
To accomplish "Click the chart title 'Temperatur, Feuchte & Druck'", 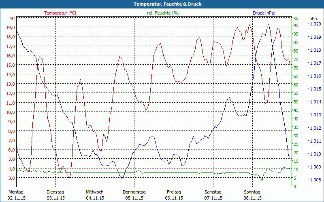I will click(162, 4).
